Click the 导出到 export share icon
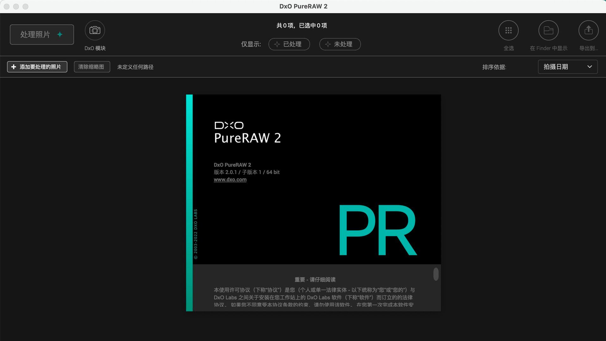Viewport: 606px width, 341px height. [588, 31]
